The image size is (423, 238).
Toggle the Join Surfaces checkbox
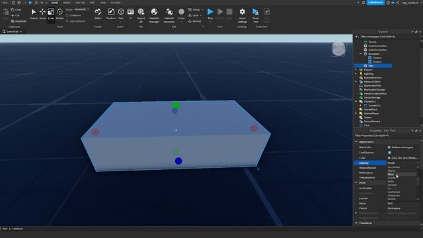[x=67, y=21]
